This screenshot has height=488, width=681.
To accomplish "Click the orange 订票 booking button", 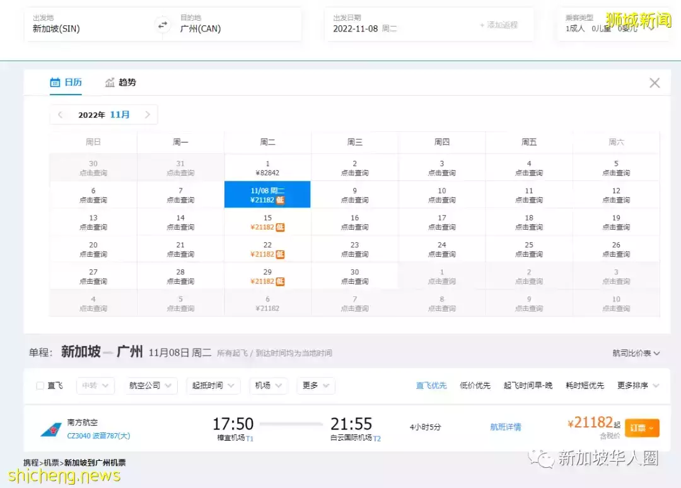I will (642, 427).
